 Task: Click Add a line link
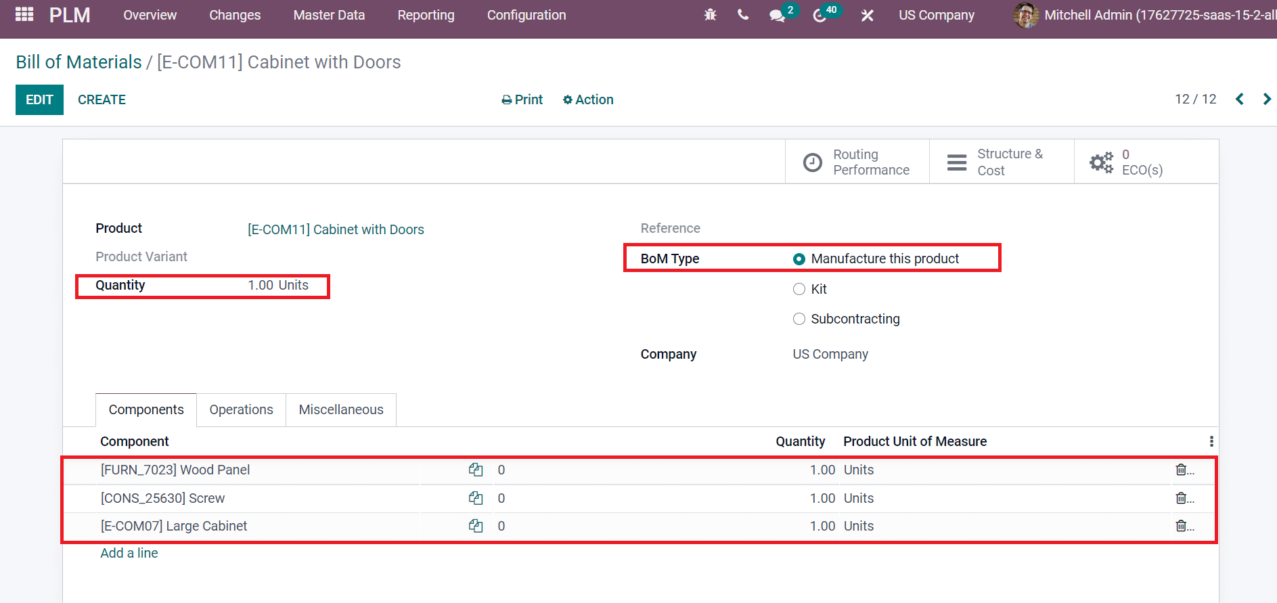pos(129,553)
